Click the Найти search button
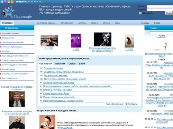This screenshot has height=129, width=173. tap(162, 36)
